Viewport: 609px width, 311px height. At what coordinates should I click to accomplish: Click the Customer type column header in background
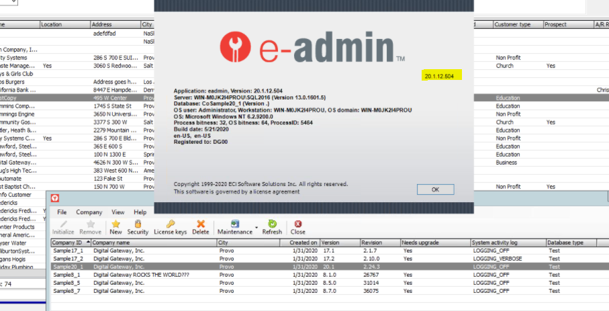(518, 24)
